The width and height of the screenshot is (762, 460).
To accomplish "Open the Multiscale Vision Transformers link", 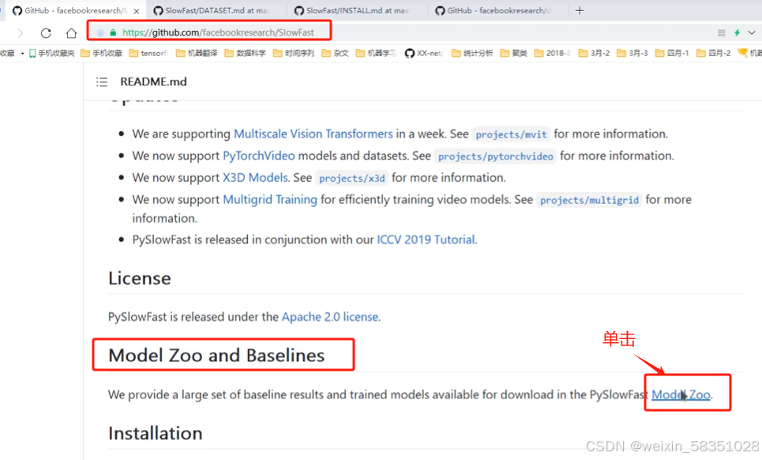I will pos(313,134).
